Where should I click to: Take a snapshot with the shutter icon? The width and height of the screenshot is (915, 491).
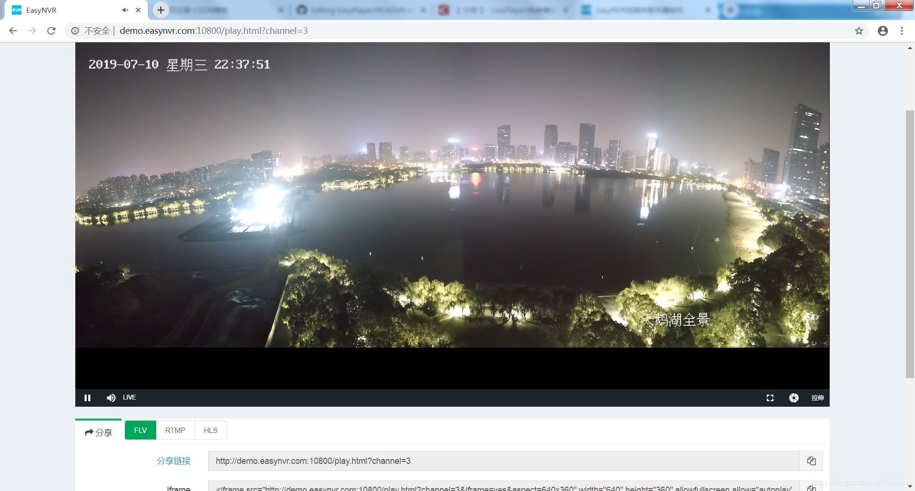click(794, 398)
